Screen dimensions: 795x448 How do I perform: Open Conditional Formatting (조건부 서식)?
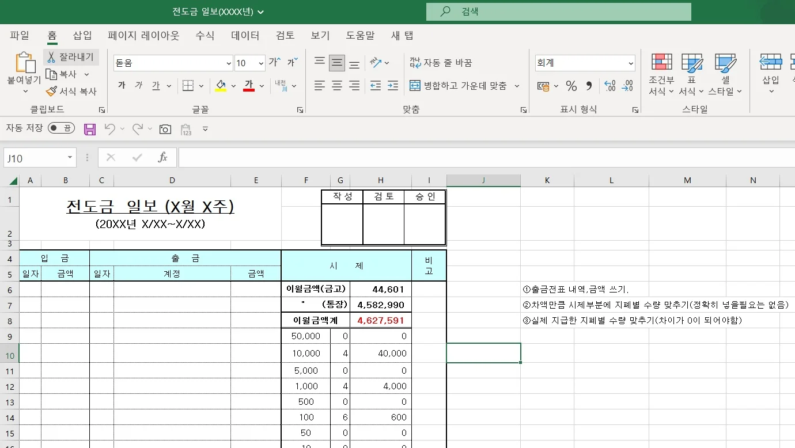[661, 74]
